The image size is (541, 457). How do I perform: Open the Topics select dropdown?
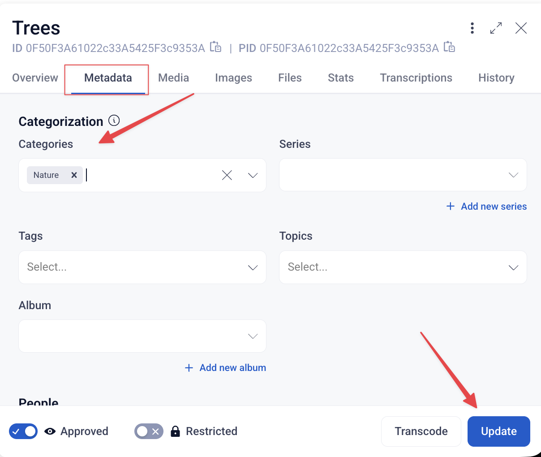click(x=403, y=267)
